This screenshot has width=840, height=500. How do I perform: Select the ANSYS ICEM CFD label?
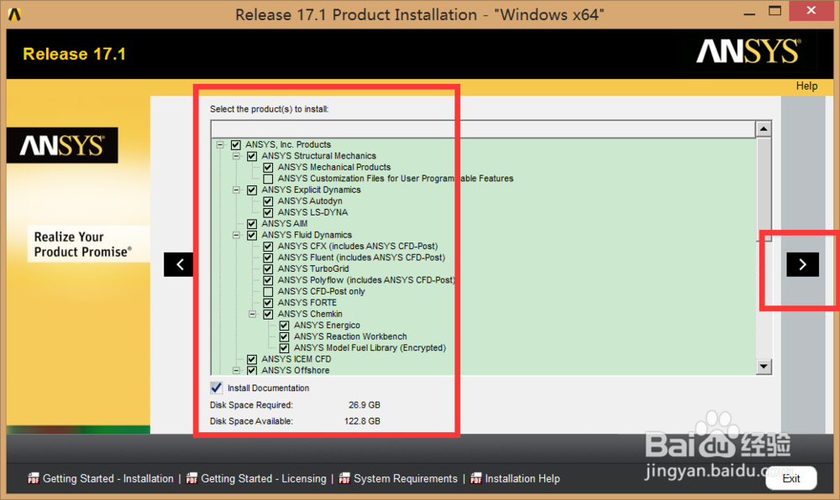297,359
